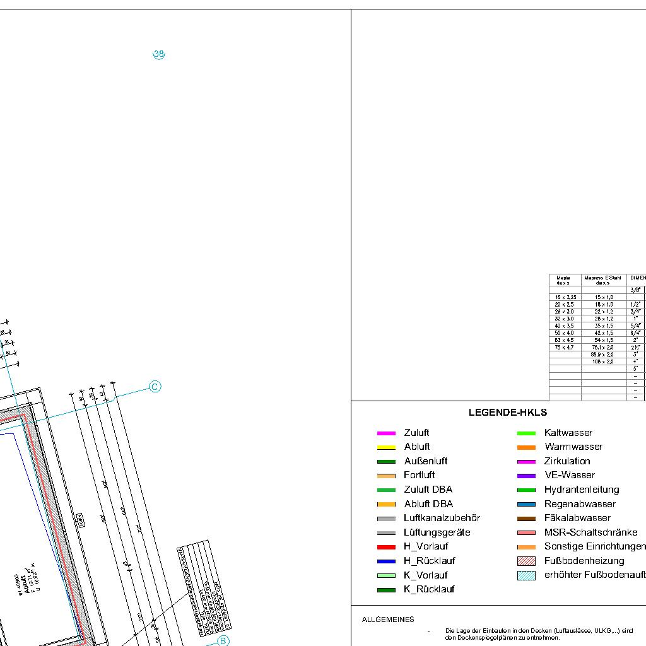Select the light green K_Vorlauf swatch
The width and height of the screenshot is (646, 646).
tap(386, 575)
